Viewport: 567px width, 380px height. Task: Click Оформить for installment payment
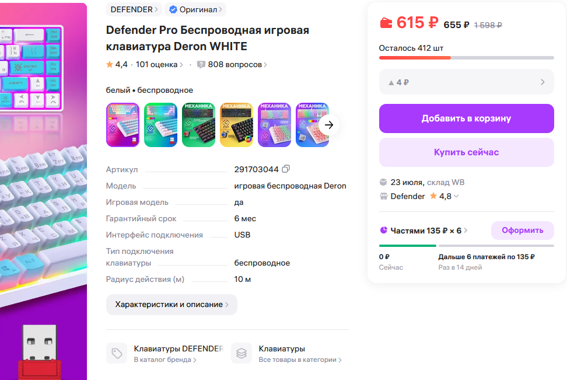coord(523,230)
